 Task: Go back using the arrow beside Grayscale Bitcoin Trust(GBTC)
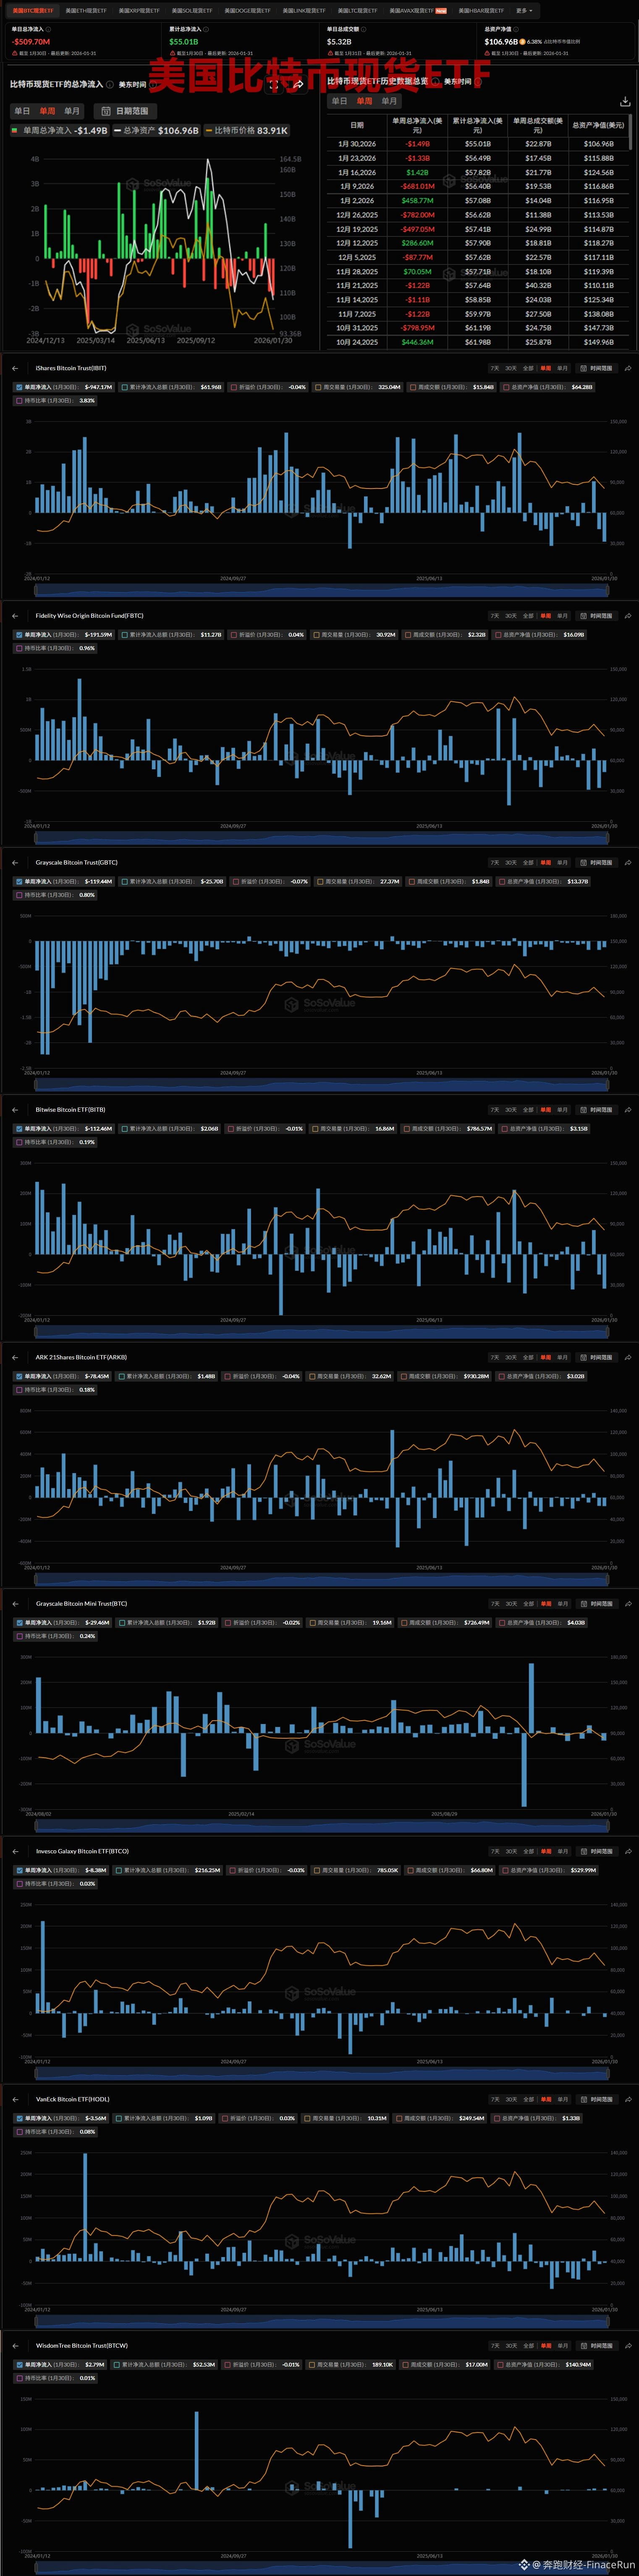click(15, 862)
